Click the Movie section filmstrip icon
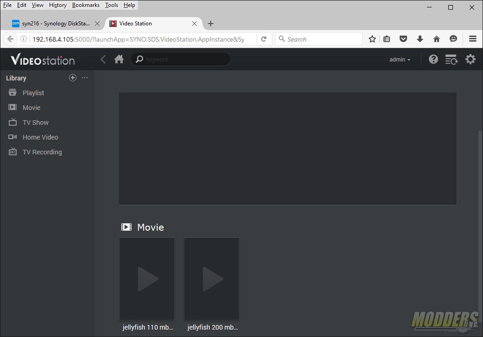Viewport: 483px width, 337px height. pos(126,227)
